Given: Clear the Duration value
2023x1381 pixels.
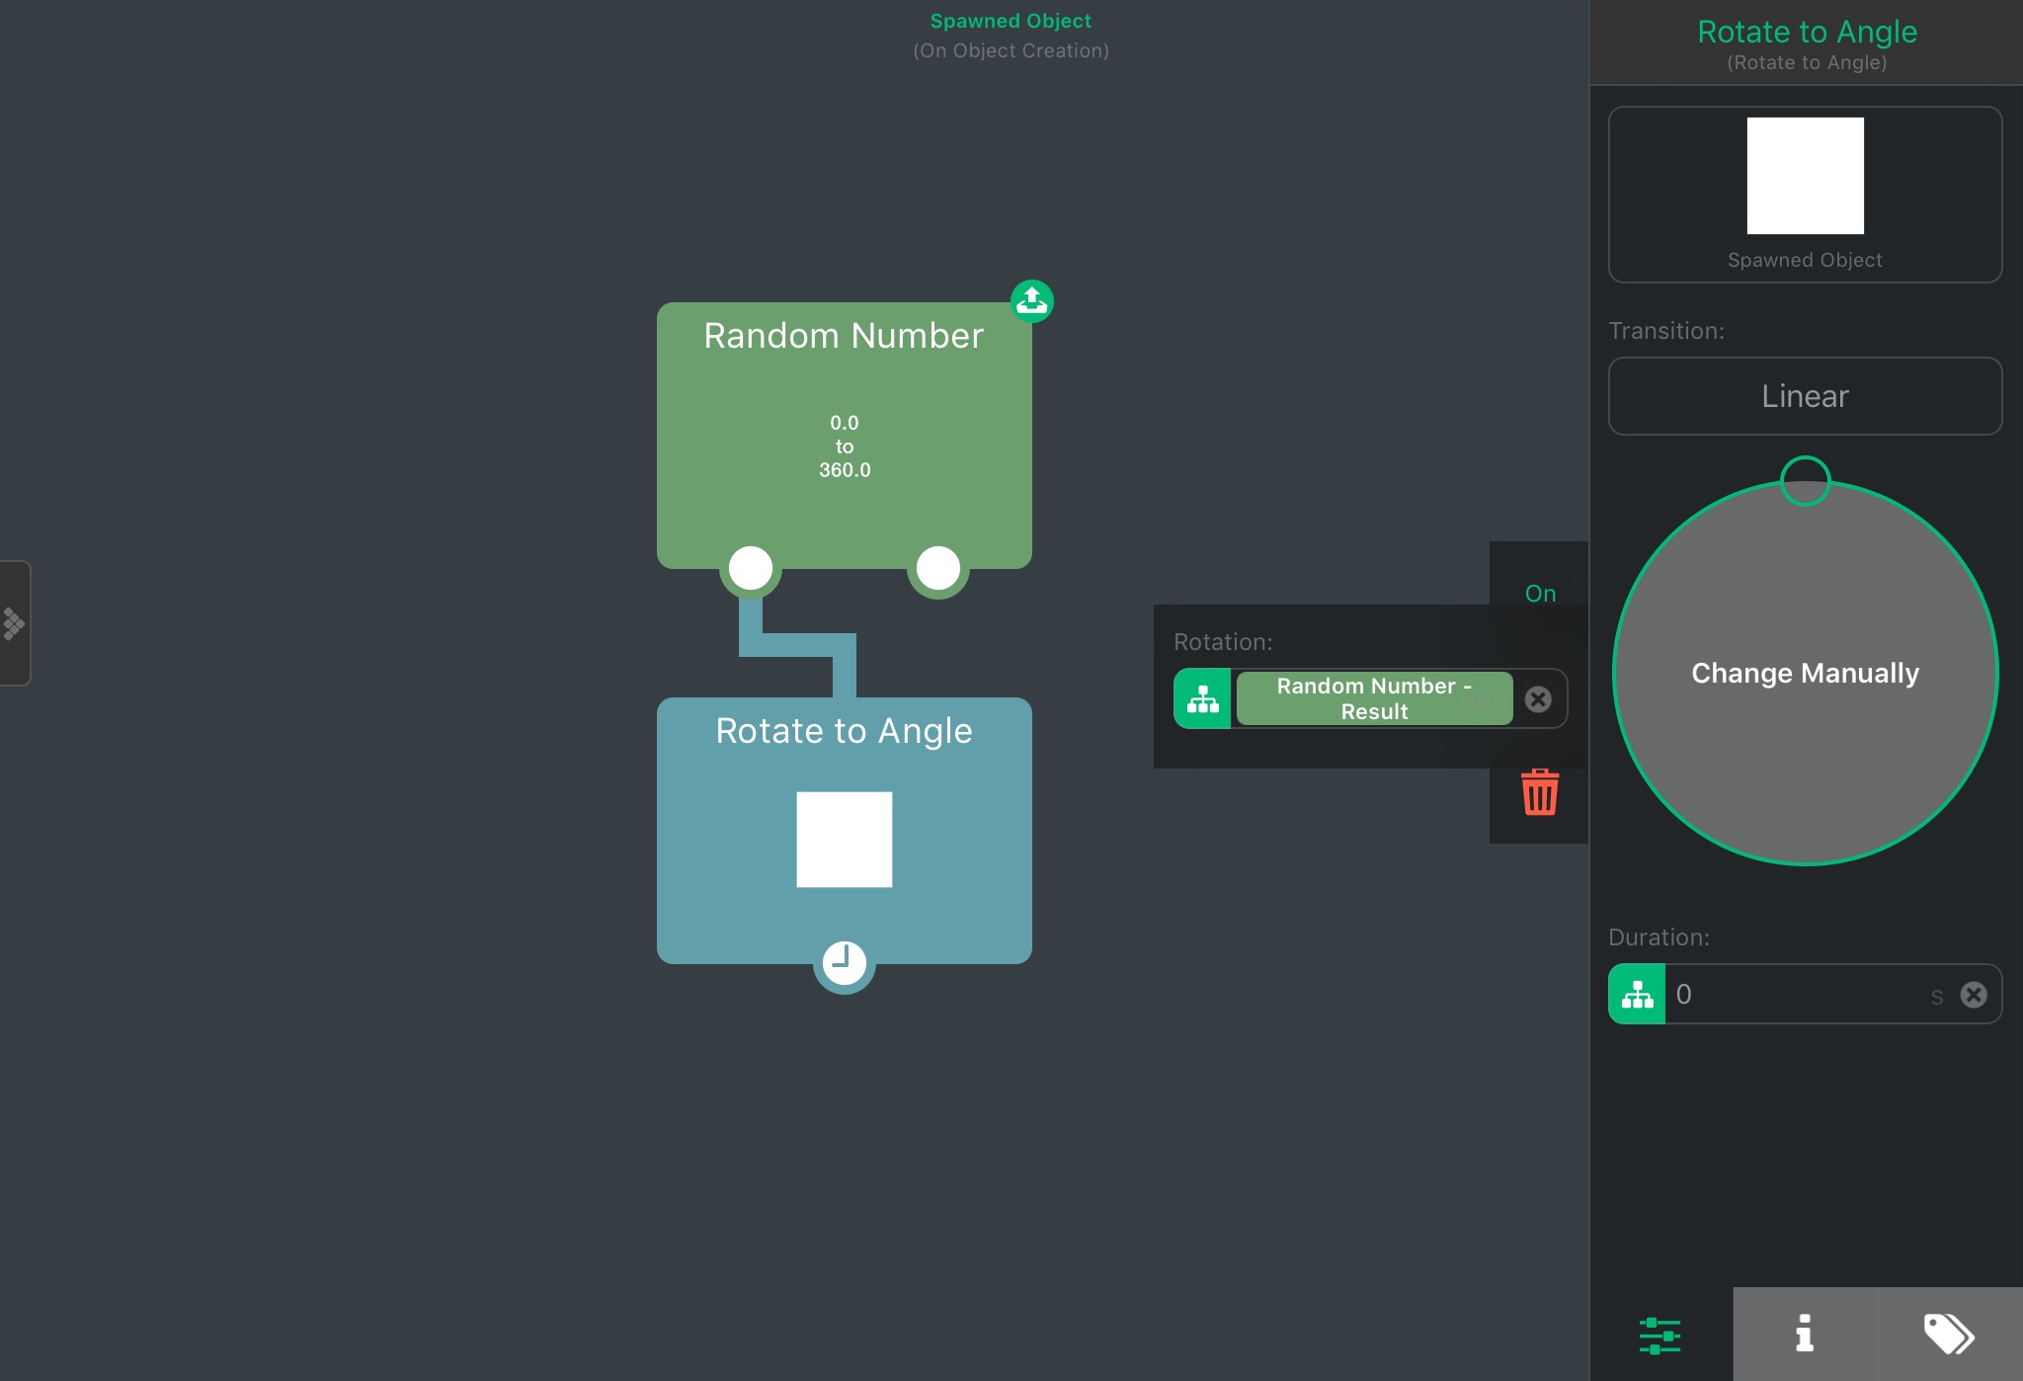Looking at the screenshot, I should click(x=1974, y=995).
